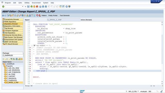The width and height of the screenshot is (165, 93).
Task: Open the MIME Repository
Action: (13, 21)
